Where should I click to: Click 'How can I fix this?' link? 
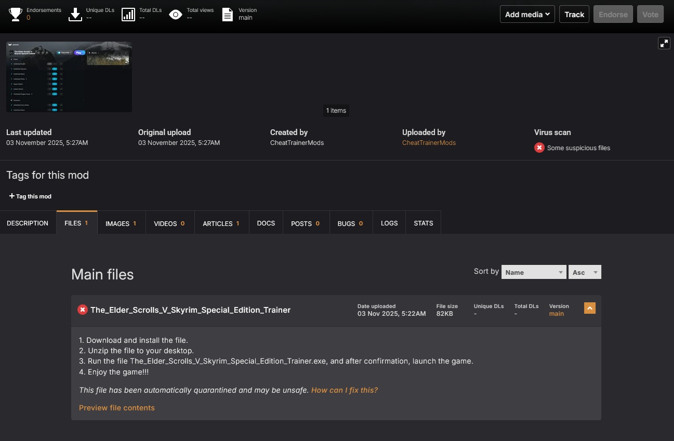click(x=345, y=390)
